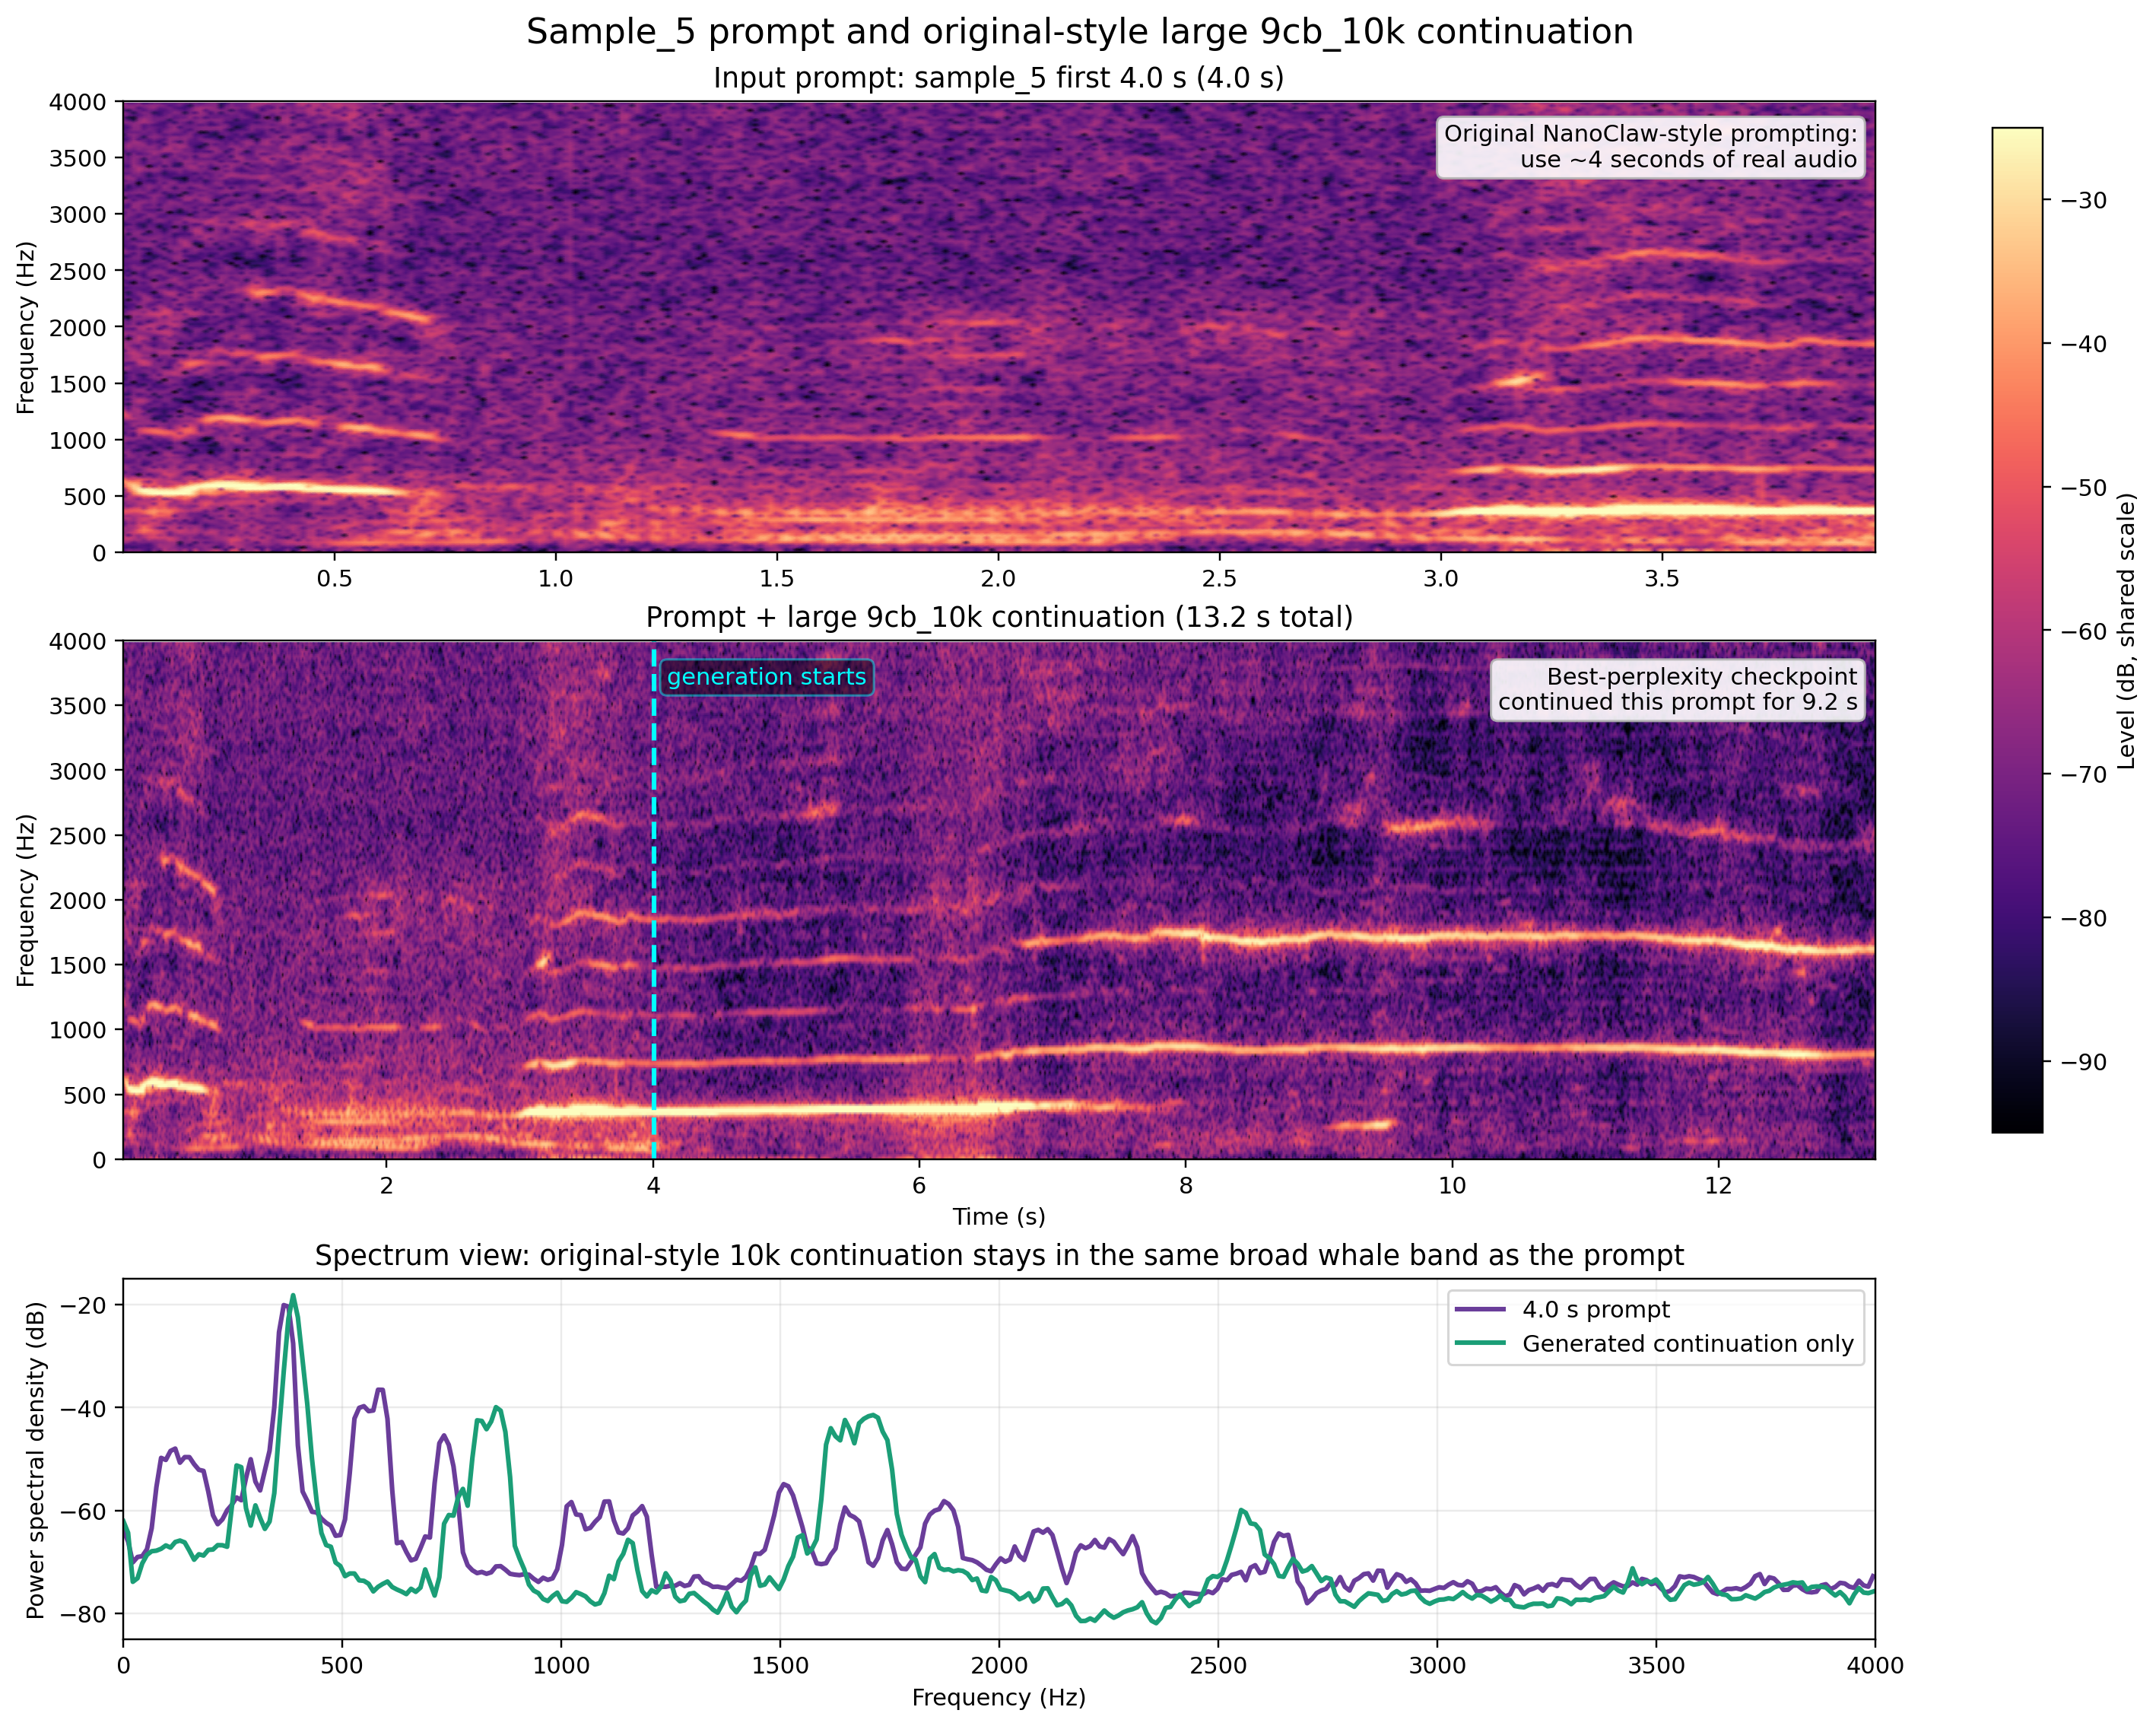Click the −30 colorbar tick label

(2084, 200)
